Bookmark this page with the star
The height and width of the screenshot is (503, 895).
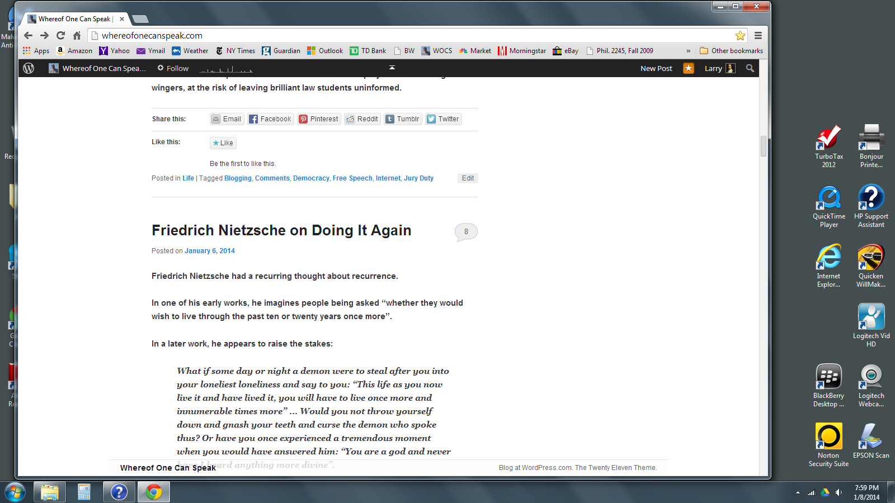coord(740,36)
